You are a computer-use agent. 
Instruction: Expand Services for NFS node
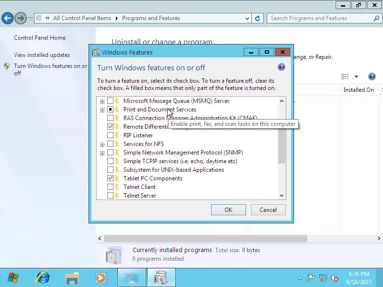[102, 144]
